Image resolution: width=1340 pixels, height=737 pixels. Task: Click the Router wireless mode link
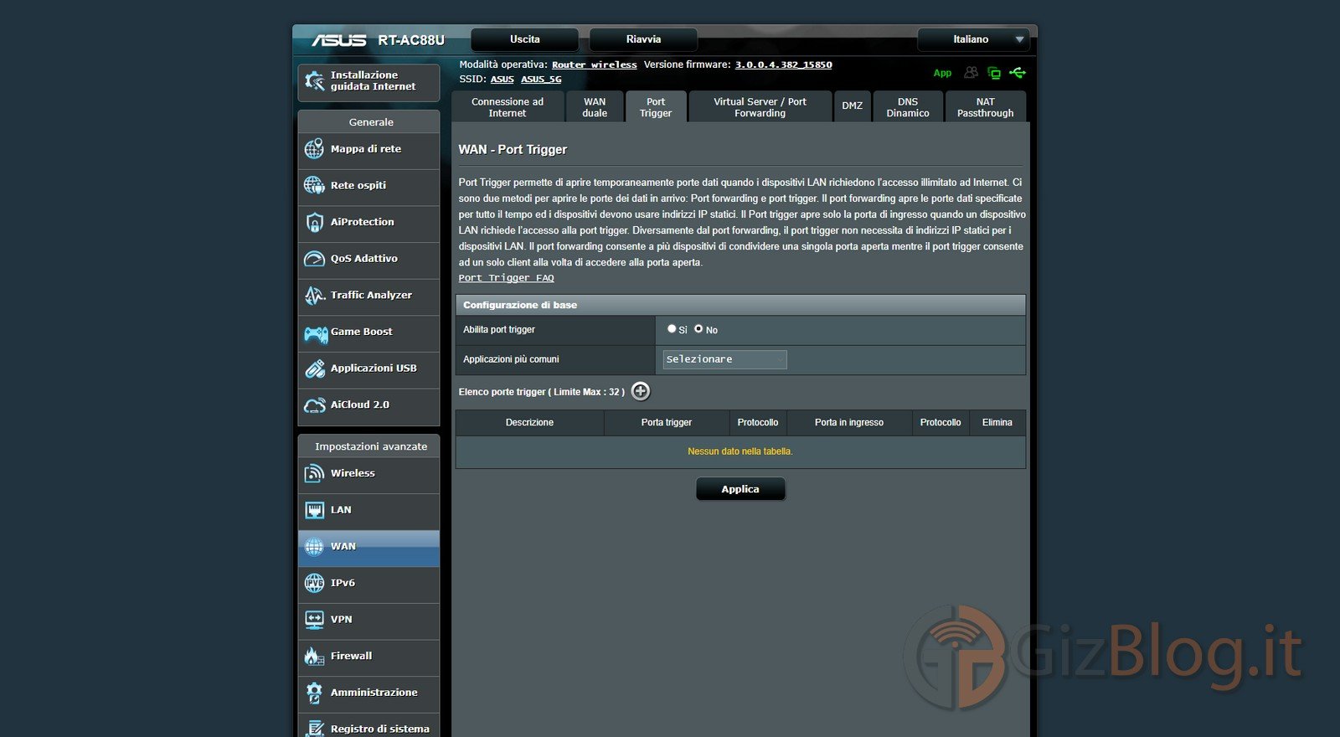(594, 64)
